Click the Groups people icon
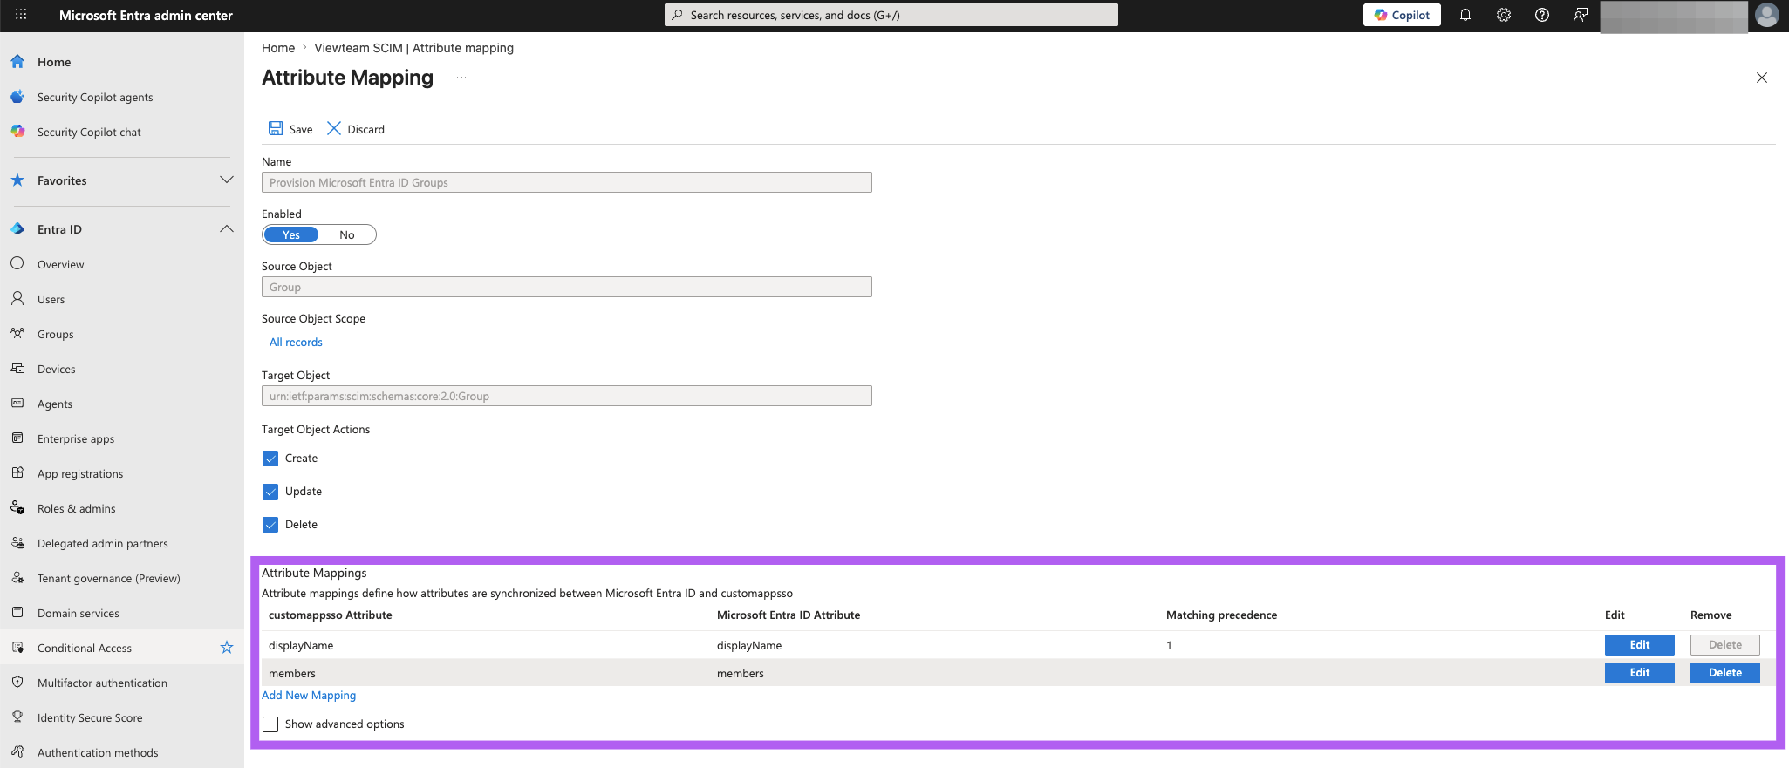 17,333
